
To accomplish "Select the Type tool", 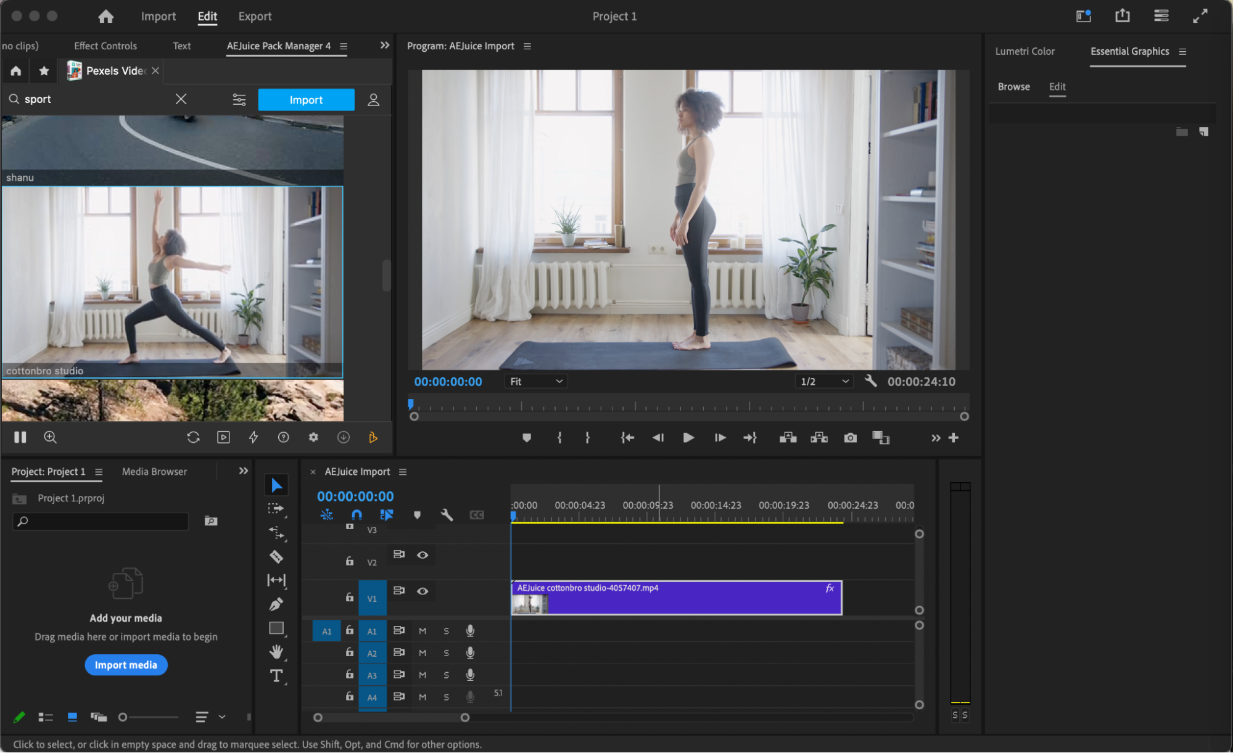I will coord(276,676).
